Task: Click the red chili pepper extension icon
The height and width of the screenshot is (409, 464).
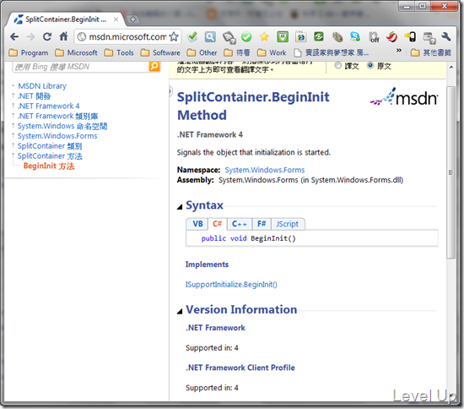Action: pyautogui.click(x=391, y=36)
